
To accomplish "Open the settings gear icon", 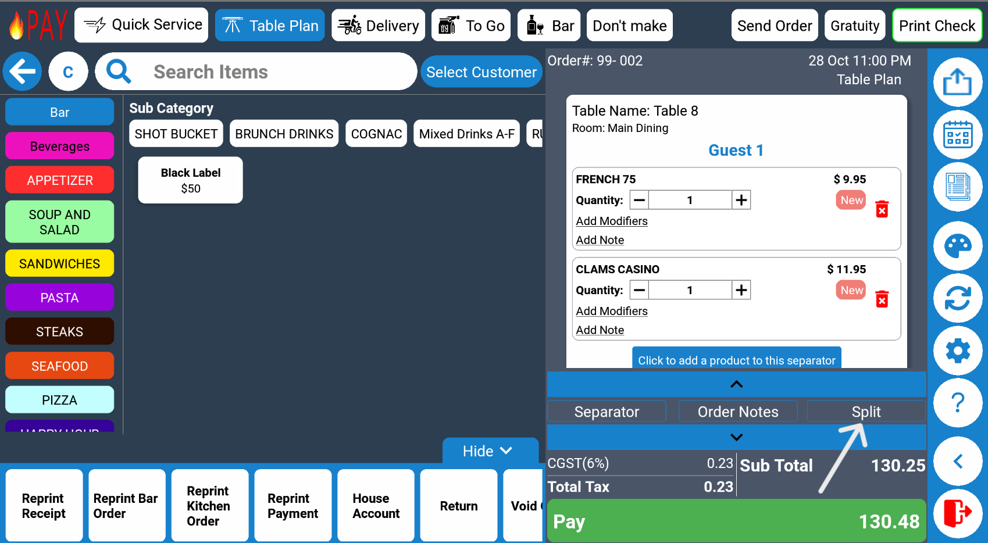I will click(957, 351).
